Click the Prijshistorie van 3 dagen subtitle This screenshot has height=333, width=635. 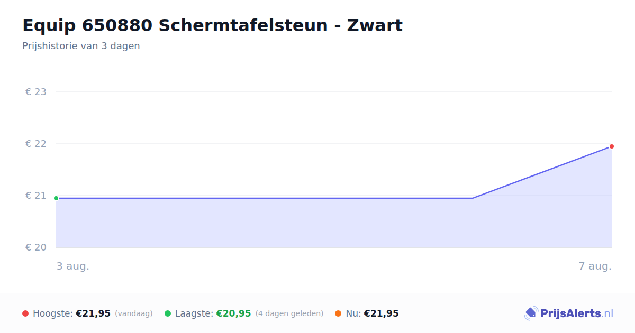81,46
